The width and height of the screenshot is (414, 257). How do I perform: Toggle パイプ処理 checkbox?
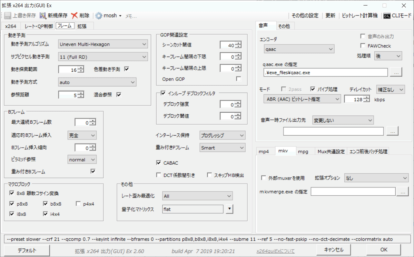(x=313, y=89)
